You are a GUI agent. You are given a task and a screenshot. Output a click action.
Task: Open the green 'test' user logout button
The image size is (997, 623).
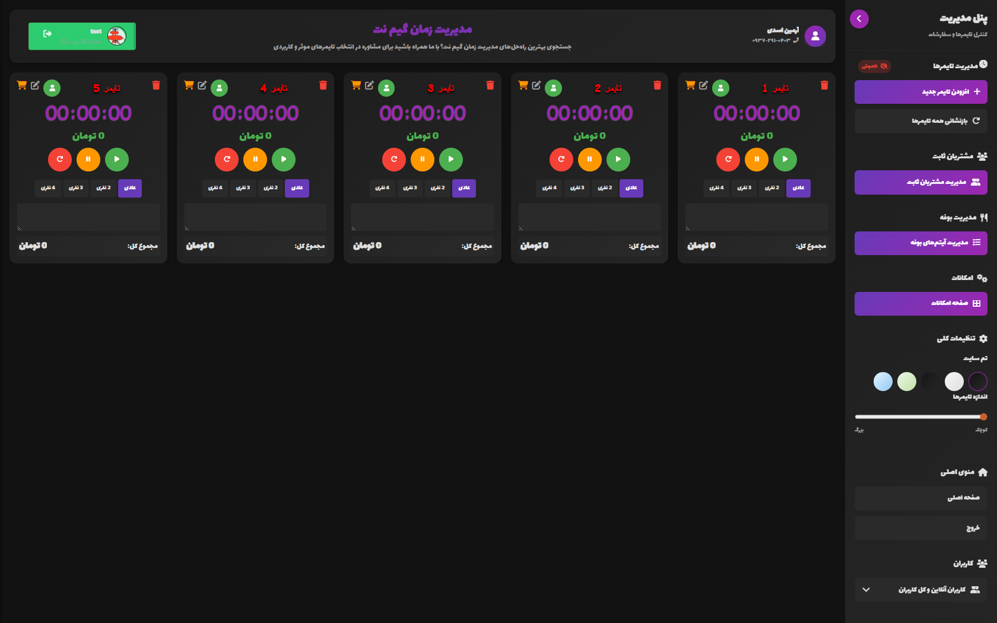82,36
